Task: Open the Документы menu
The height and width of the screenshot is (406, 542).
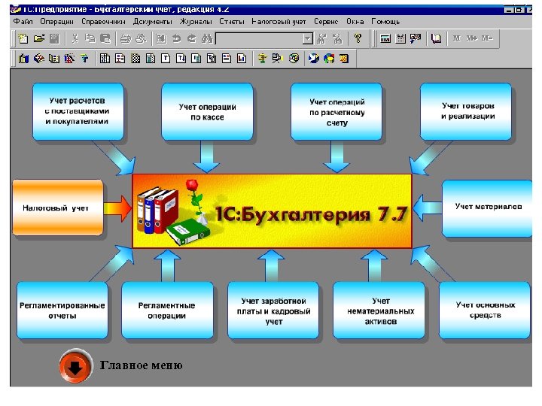Action: (152, 21)
